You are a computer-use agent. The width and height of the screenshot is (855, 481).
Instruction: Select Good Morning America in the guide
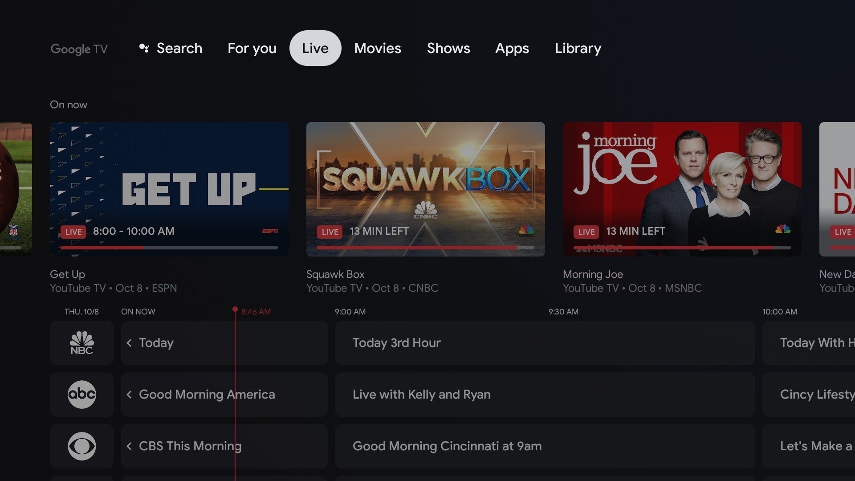224,395
